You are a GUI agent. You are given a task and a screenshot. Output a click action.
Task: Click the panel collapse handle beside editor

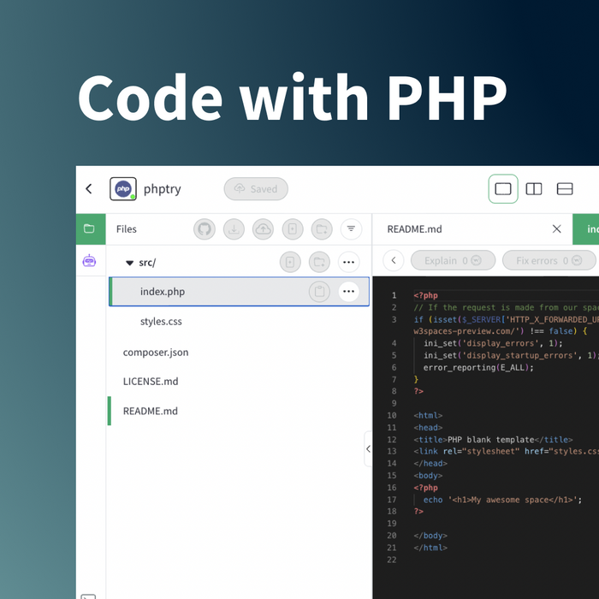click(368, 448)
